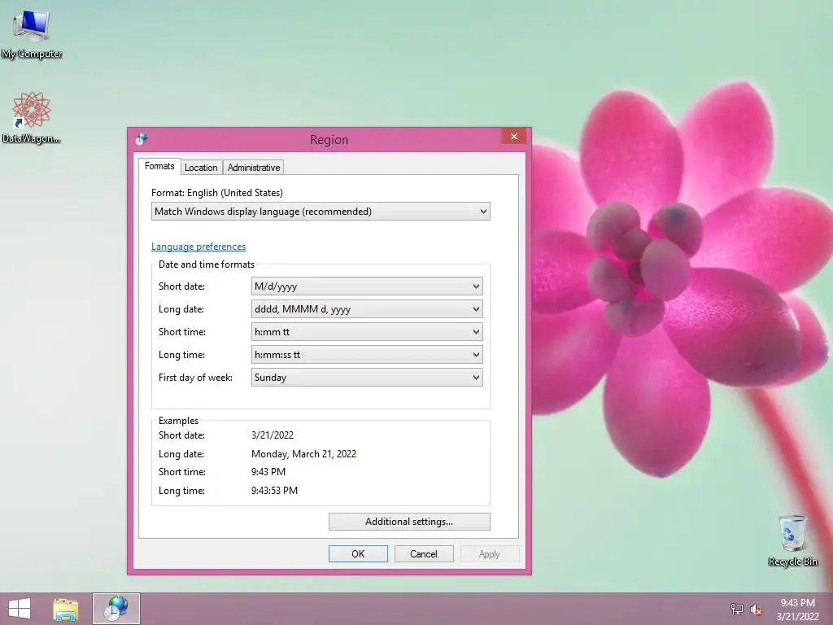The width and height of the screenshot is (833, 625).
Task: Click the example text 'Monday, March 21, 2022'
Action: (303, 454)
